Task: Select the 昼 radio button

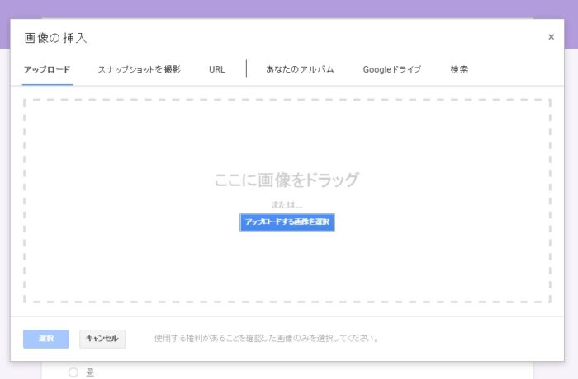Action: tap(73, 372)
